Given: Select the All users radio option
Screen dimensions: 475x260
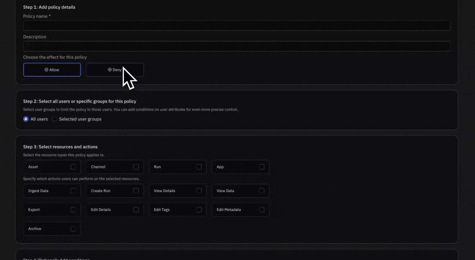Looking at the screenshot, I should tap(26, 119).
